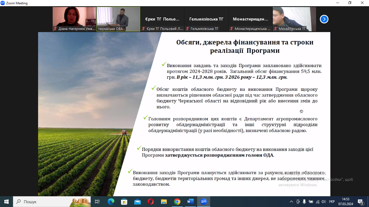The height and width of the screenshot is (207, 369).
Task: Open Microsoft Store from the taskbar
Action: point(124,202)
